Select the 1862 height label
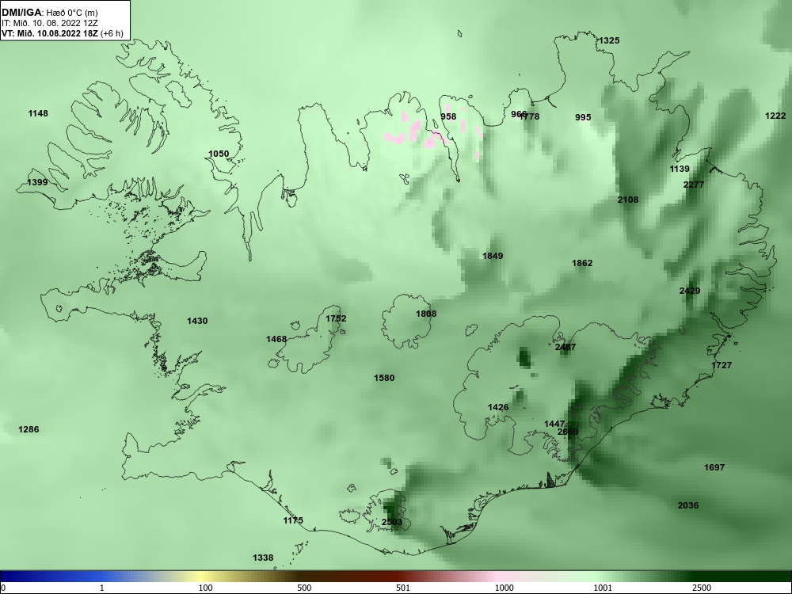The image size is (792, 594). 582,263
